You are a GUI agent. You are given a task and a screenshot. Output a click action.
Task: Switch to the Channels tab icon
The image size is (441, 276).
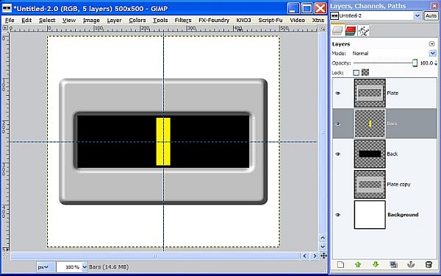[351, 31]
